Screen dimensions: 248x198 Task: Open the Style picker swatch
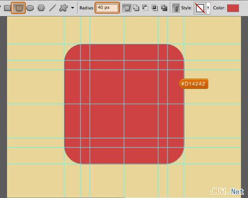pyautogui.click(x=200, y=8)
